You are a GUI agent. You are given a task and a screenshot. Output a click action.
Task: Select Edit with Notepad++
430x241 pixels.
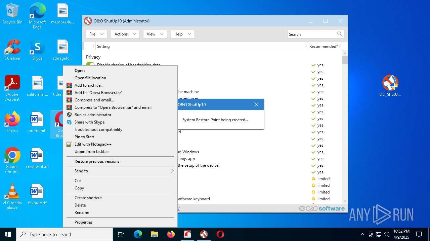(x=120, y=144)
